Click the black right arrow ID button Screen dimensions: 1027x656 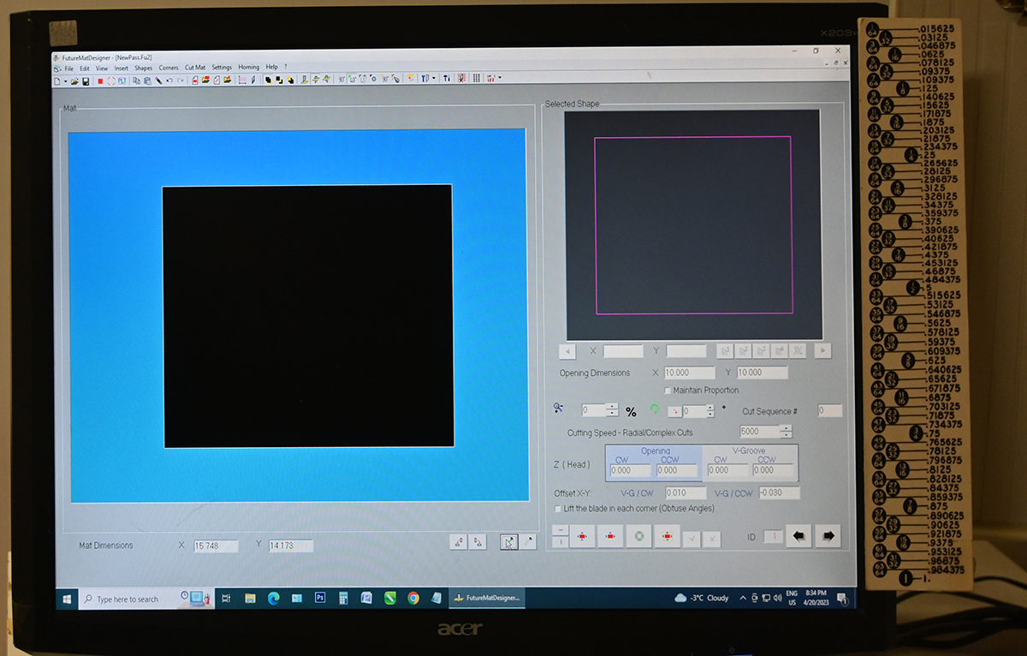(828, 535)
